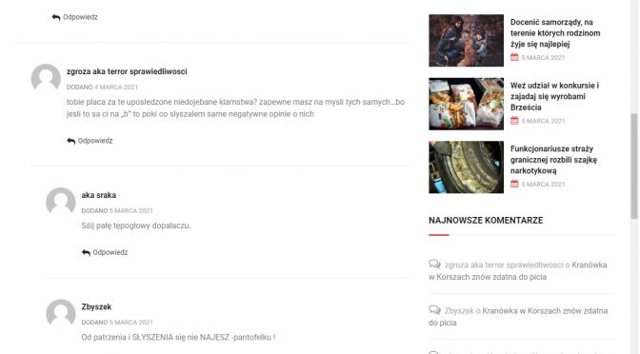Open article Docenić samorządy, na terenie których rodzinom
Image resolution: width=640 pixels, height=354 pixels.
[555, 33]
